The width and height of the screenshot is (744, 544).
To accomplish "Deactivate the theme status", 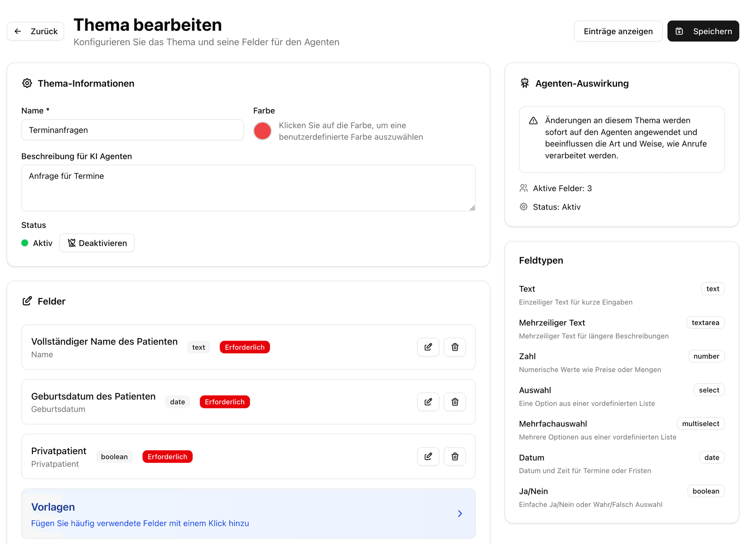I will [x=97, y=243].
